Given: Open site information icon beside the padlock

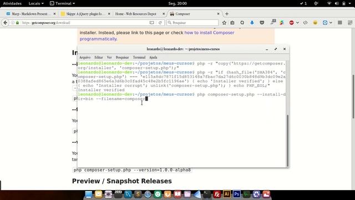Looking at the screenshot, I should pos(13,23).
